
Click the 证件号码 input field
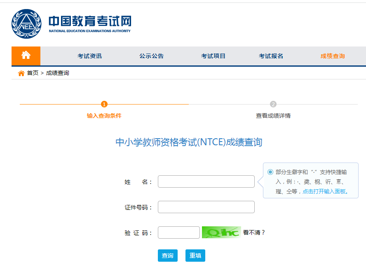pos(206,207)
